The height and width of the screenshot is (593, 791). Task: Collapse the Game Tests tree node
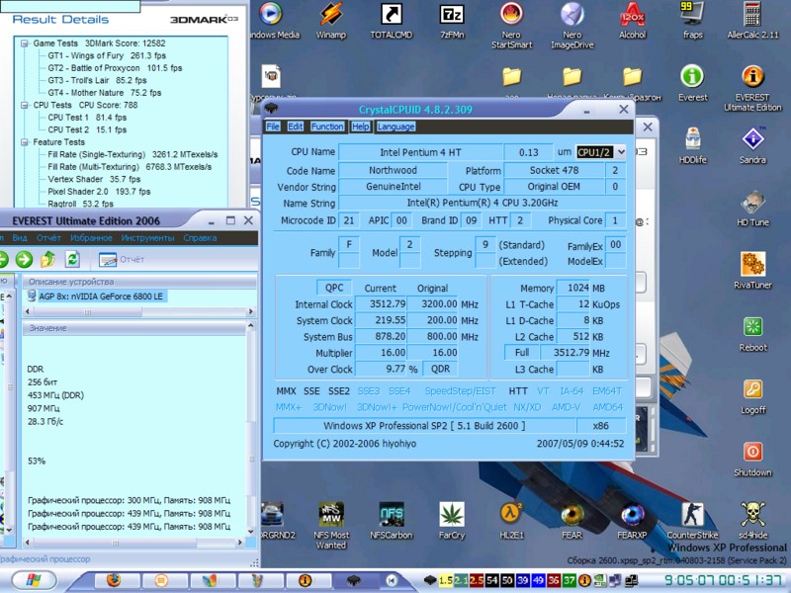24,43
